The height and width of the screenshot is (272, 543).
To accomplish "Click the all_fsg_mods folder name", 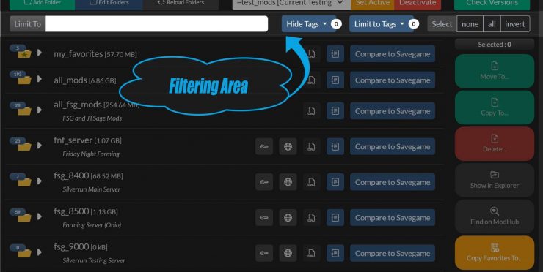I will 78,105.
